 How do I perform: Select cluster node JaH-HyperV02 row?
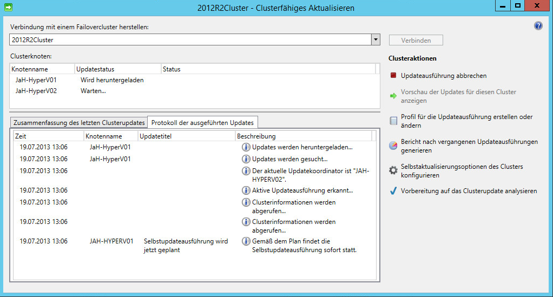tap(36, 91)
